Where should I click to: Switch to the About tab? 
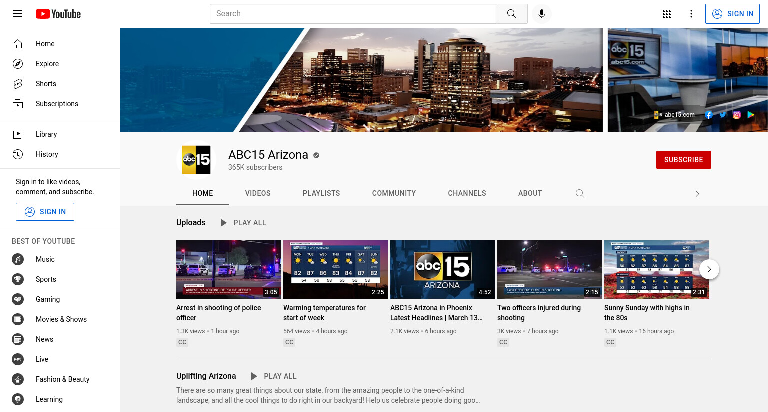pos(530,193)
